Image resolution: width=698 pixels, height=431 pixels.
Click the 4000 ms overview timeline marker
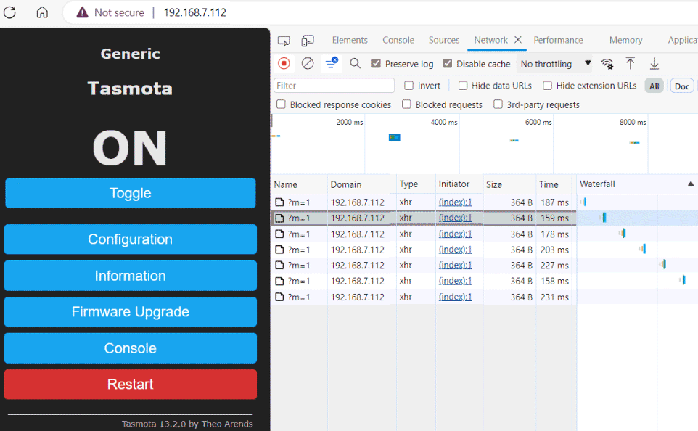coord(444,122)
